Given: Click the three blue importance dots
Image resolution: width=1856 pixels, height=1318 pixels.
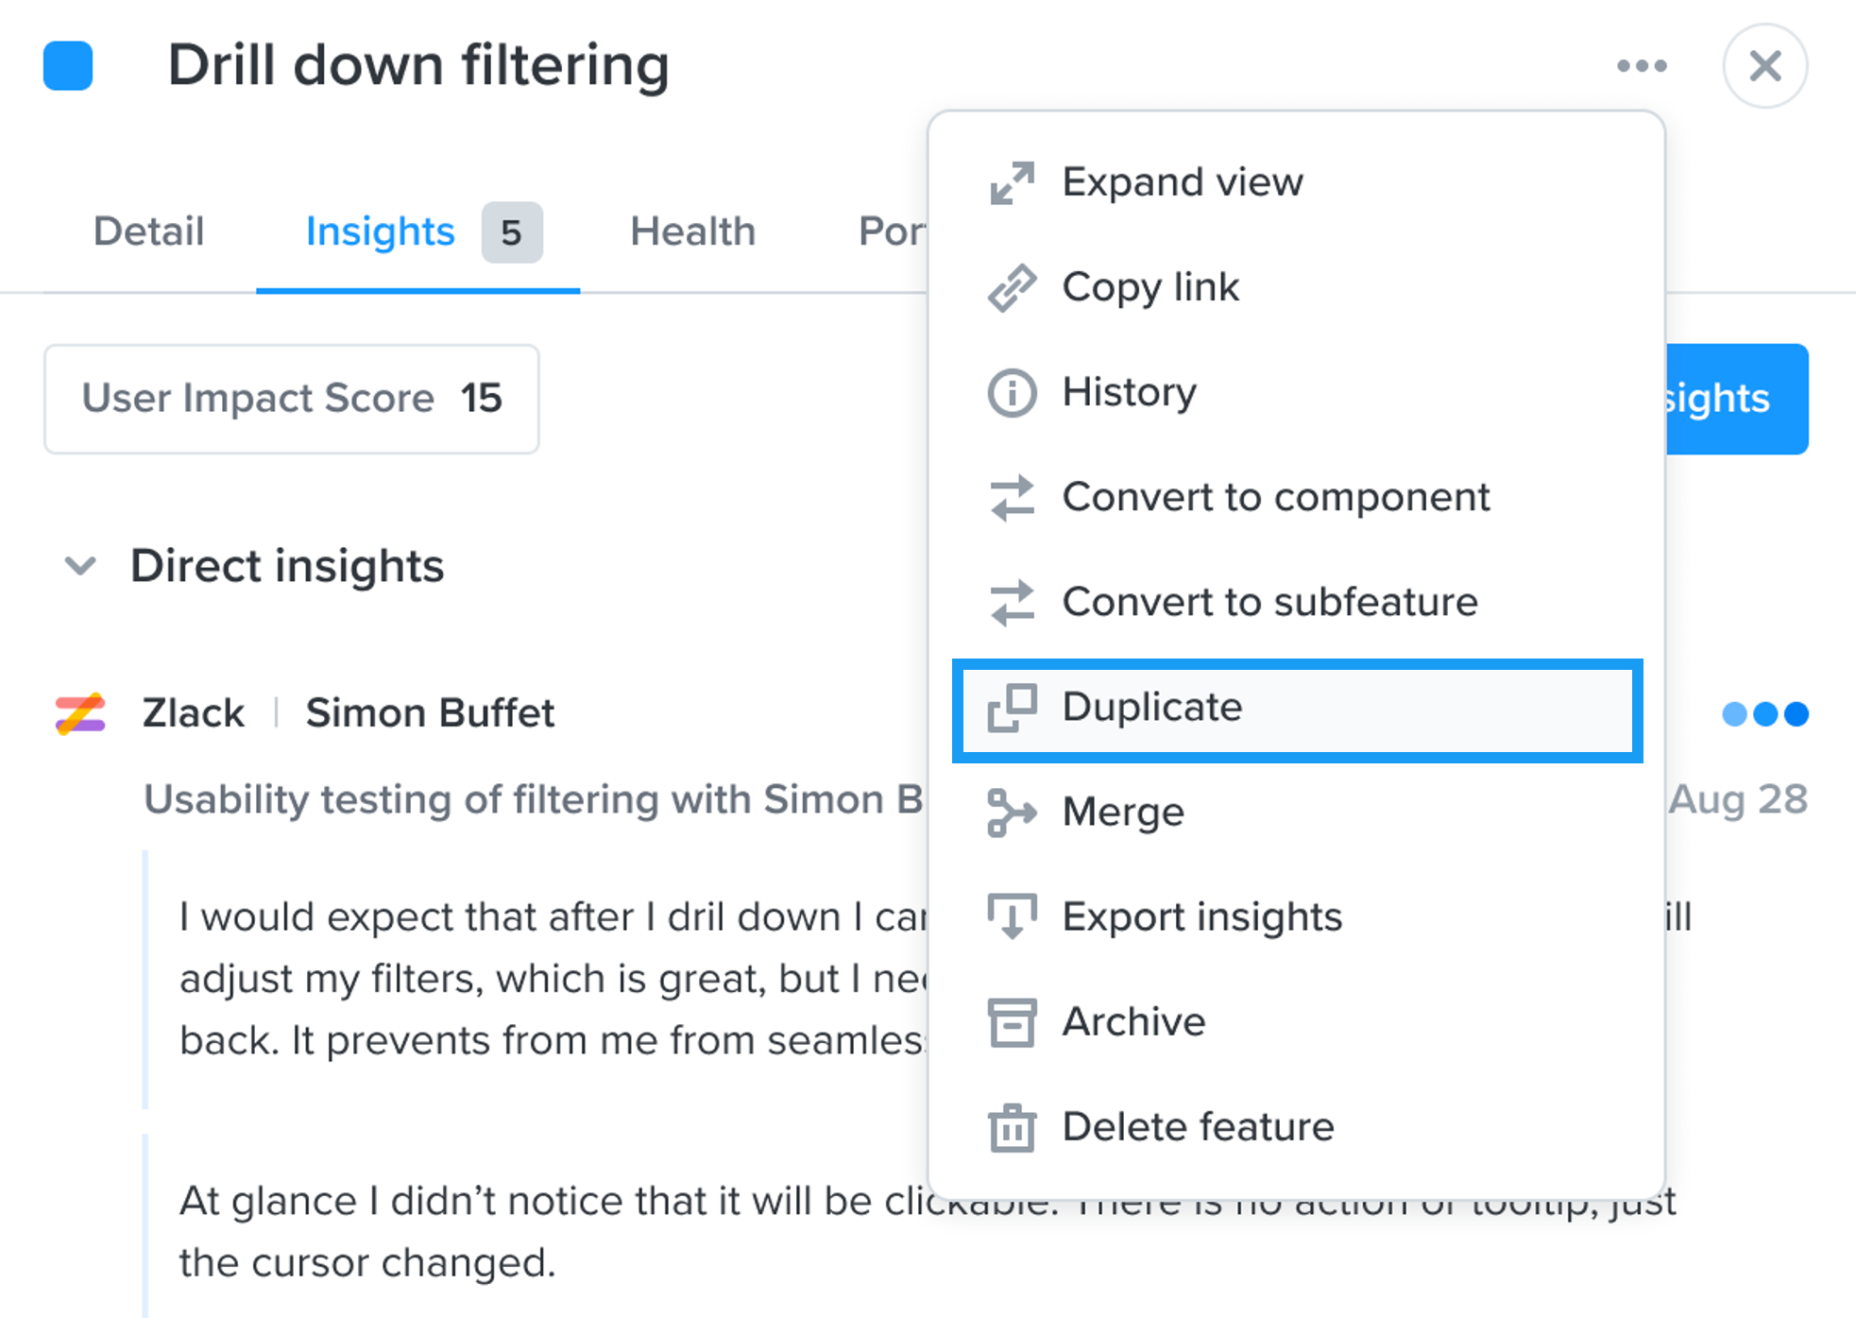Looking at the screenshot, I should point(1765,714).
